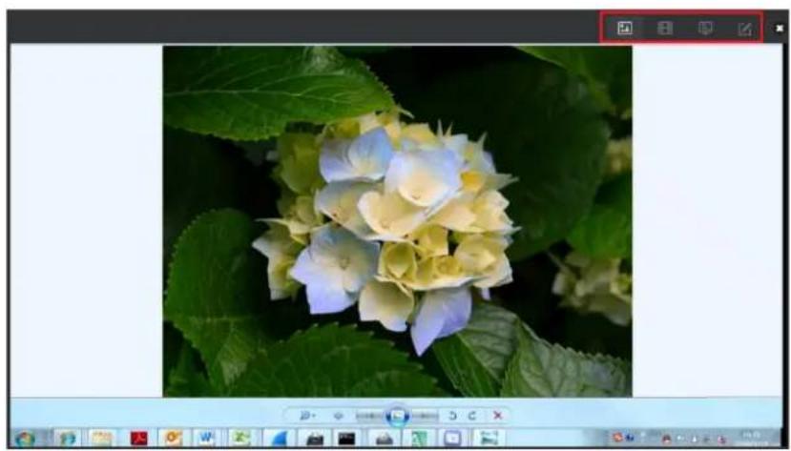Open the edit pencil icon in top bar
Image resolution: width=791 pixels, height=451 pixels.
744,29
